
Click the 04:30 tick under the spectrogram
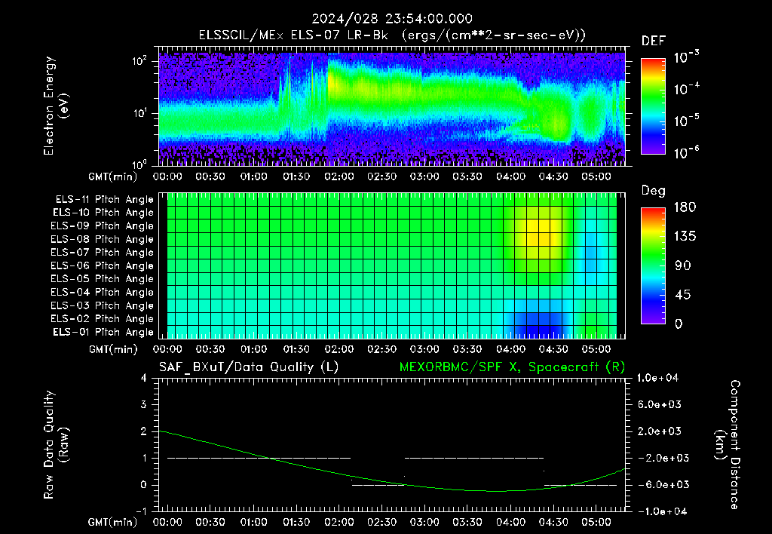click(x=553, y=176)
